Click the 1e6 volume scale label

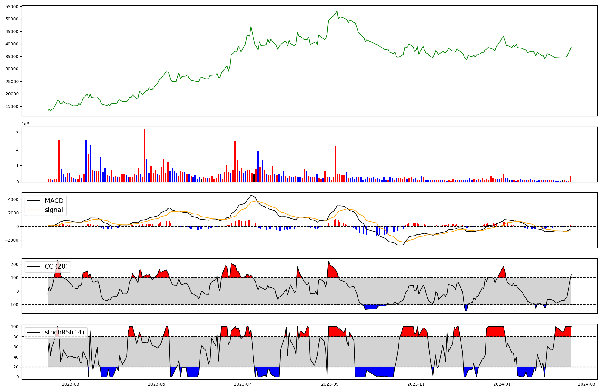[25, 124]
